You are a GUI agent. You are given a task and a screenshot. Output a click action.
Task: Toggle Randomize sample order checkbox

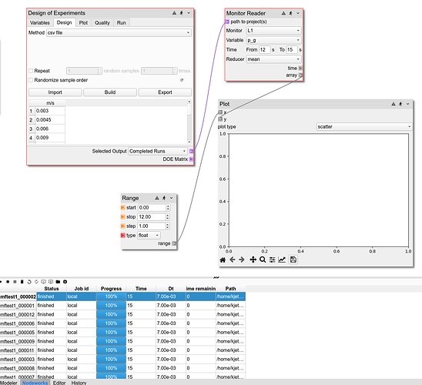coord(31,80)
